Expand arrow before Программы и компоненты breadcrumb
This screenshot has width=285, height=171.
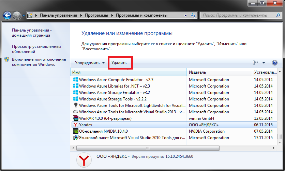tap(112, 15)
